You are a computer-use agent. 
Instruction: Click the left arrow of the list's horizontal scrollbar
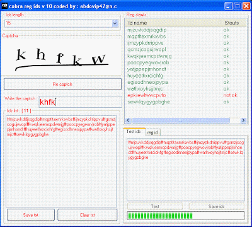coord(128,120)
